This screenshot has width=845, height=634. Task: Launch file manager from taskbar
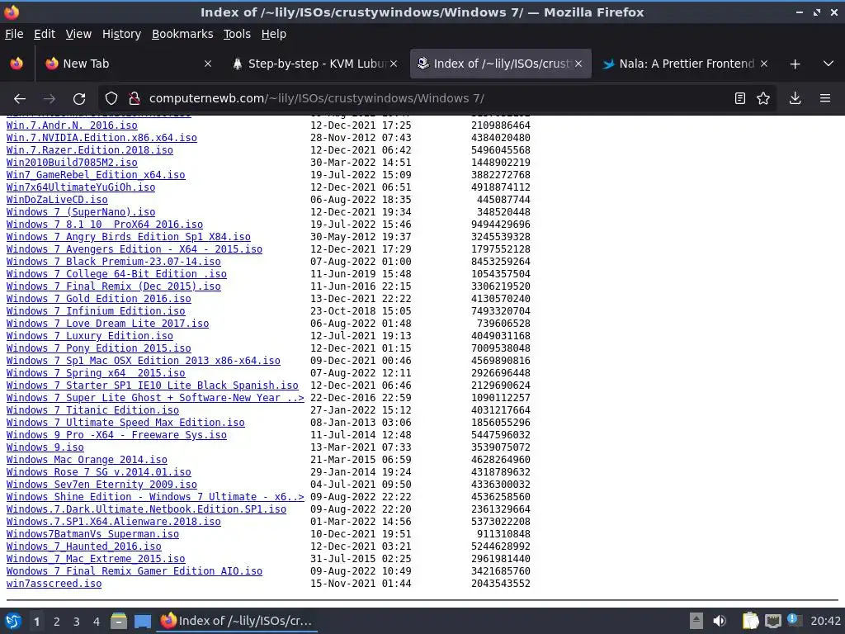tap(119, 621)
